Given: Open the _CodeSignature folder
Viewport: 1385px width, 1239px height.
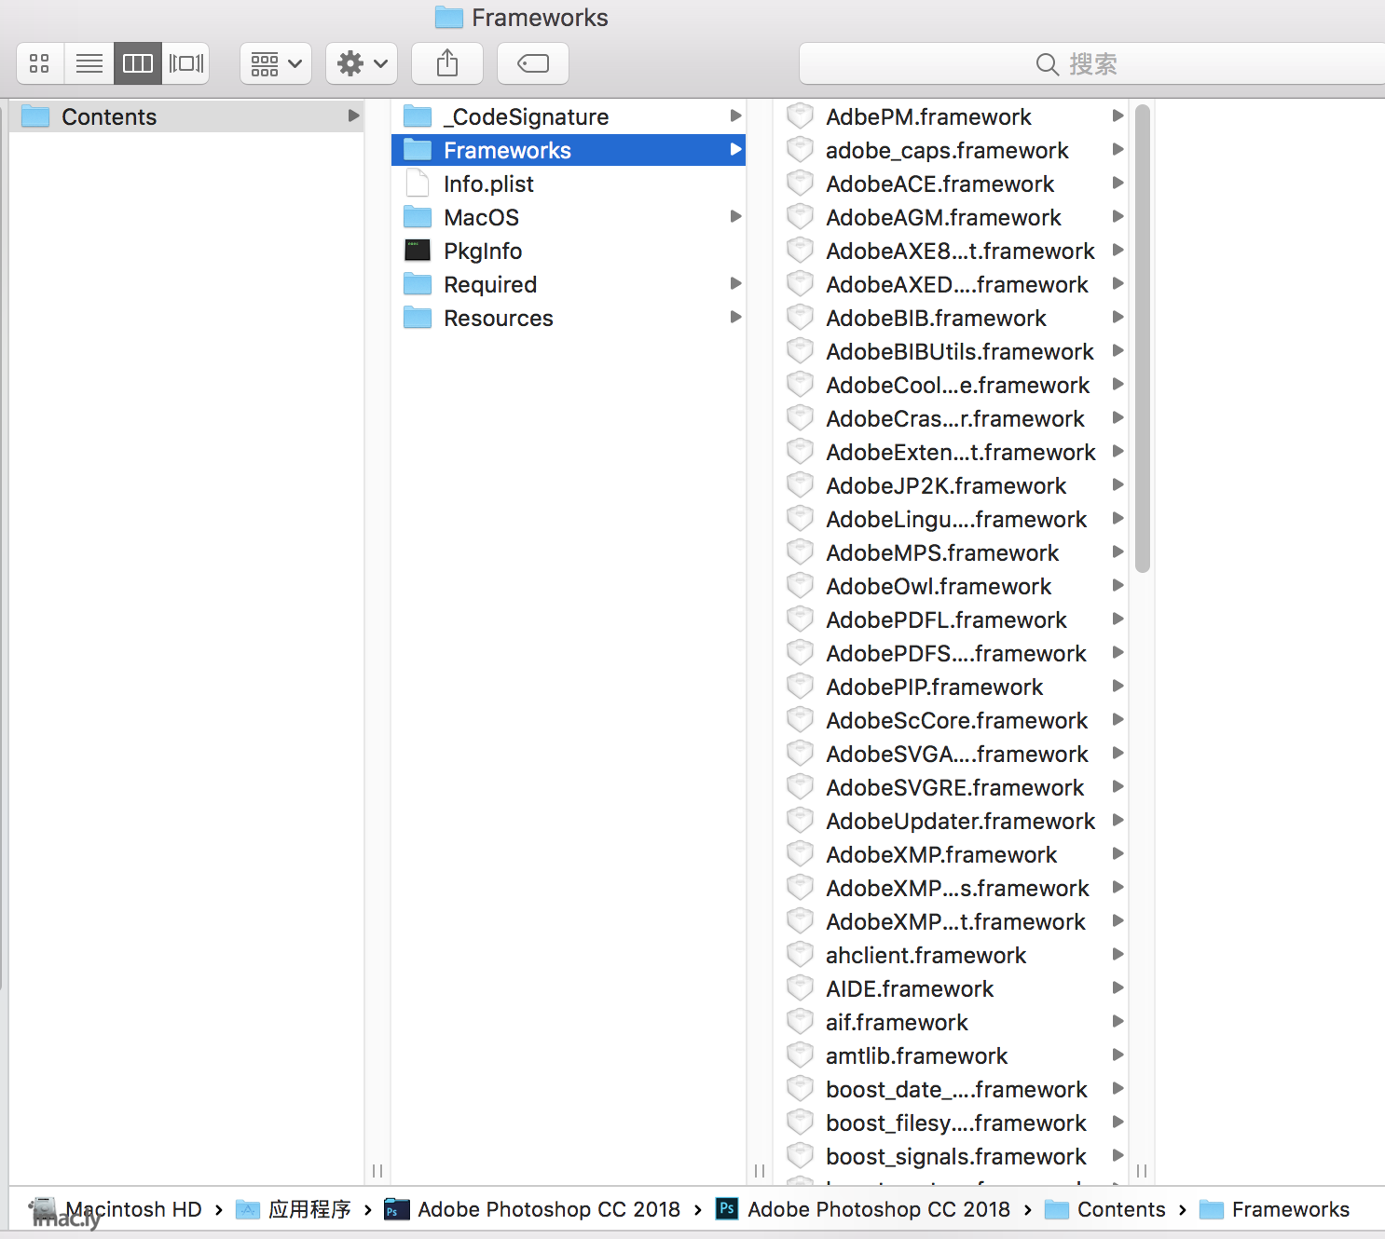Looking at the screenshot, I should (569, 116).
